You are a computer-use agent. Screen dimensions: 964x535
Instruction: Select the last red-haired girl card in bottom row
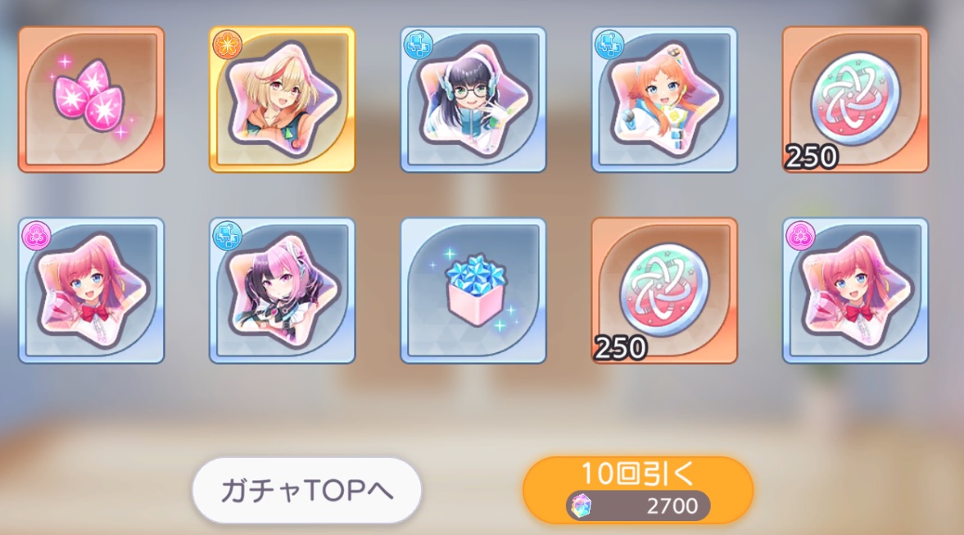coord(855,290)
